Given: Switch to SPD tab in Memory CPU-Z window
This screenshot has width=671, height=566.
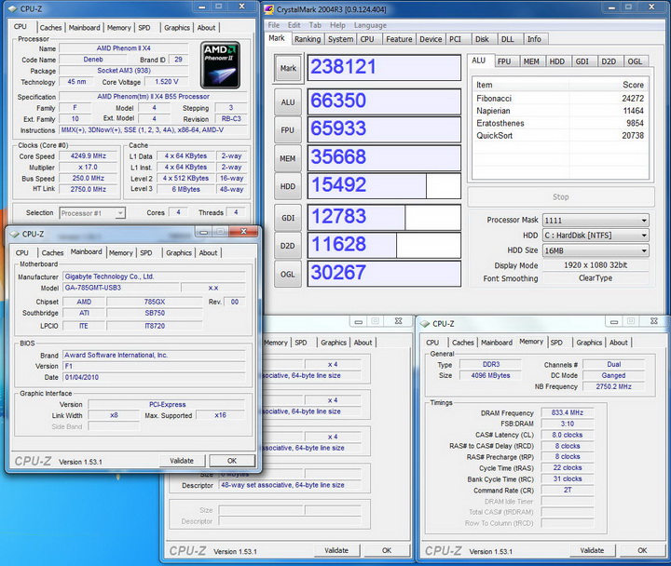Looking at the screenshot, I should [x=556, y=343].
